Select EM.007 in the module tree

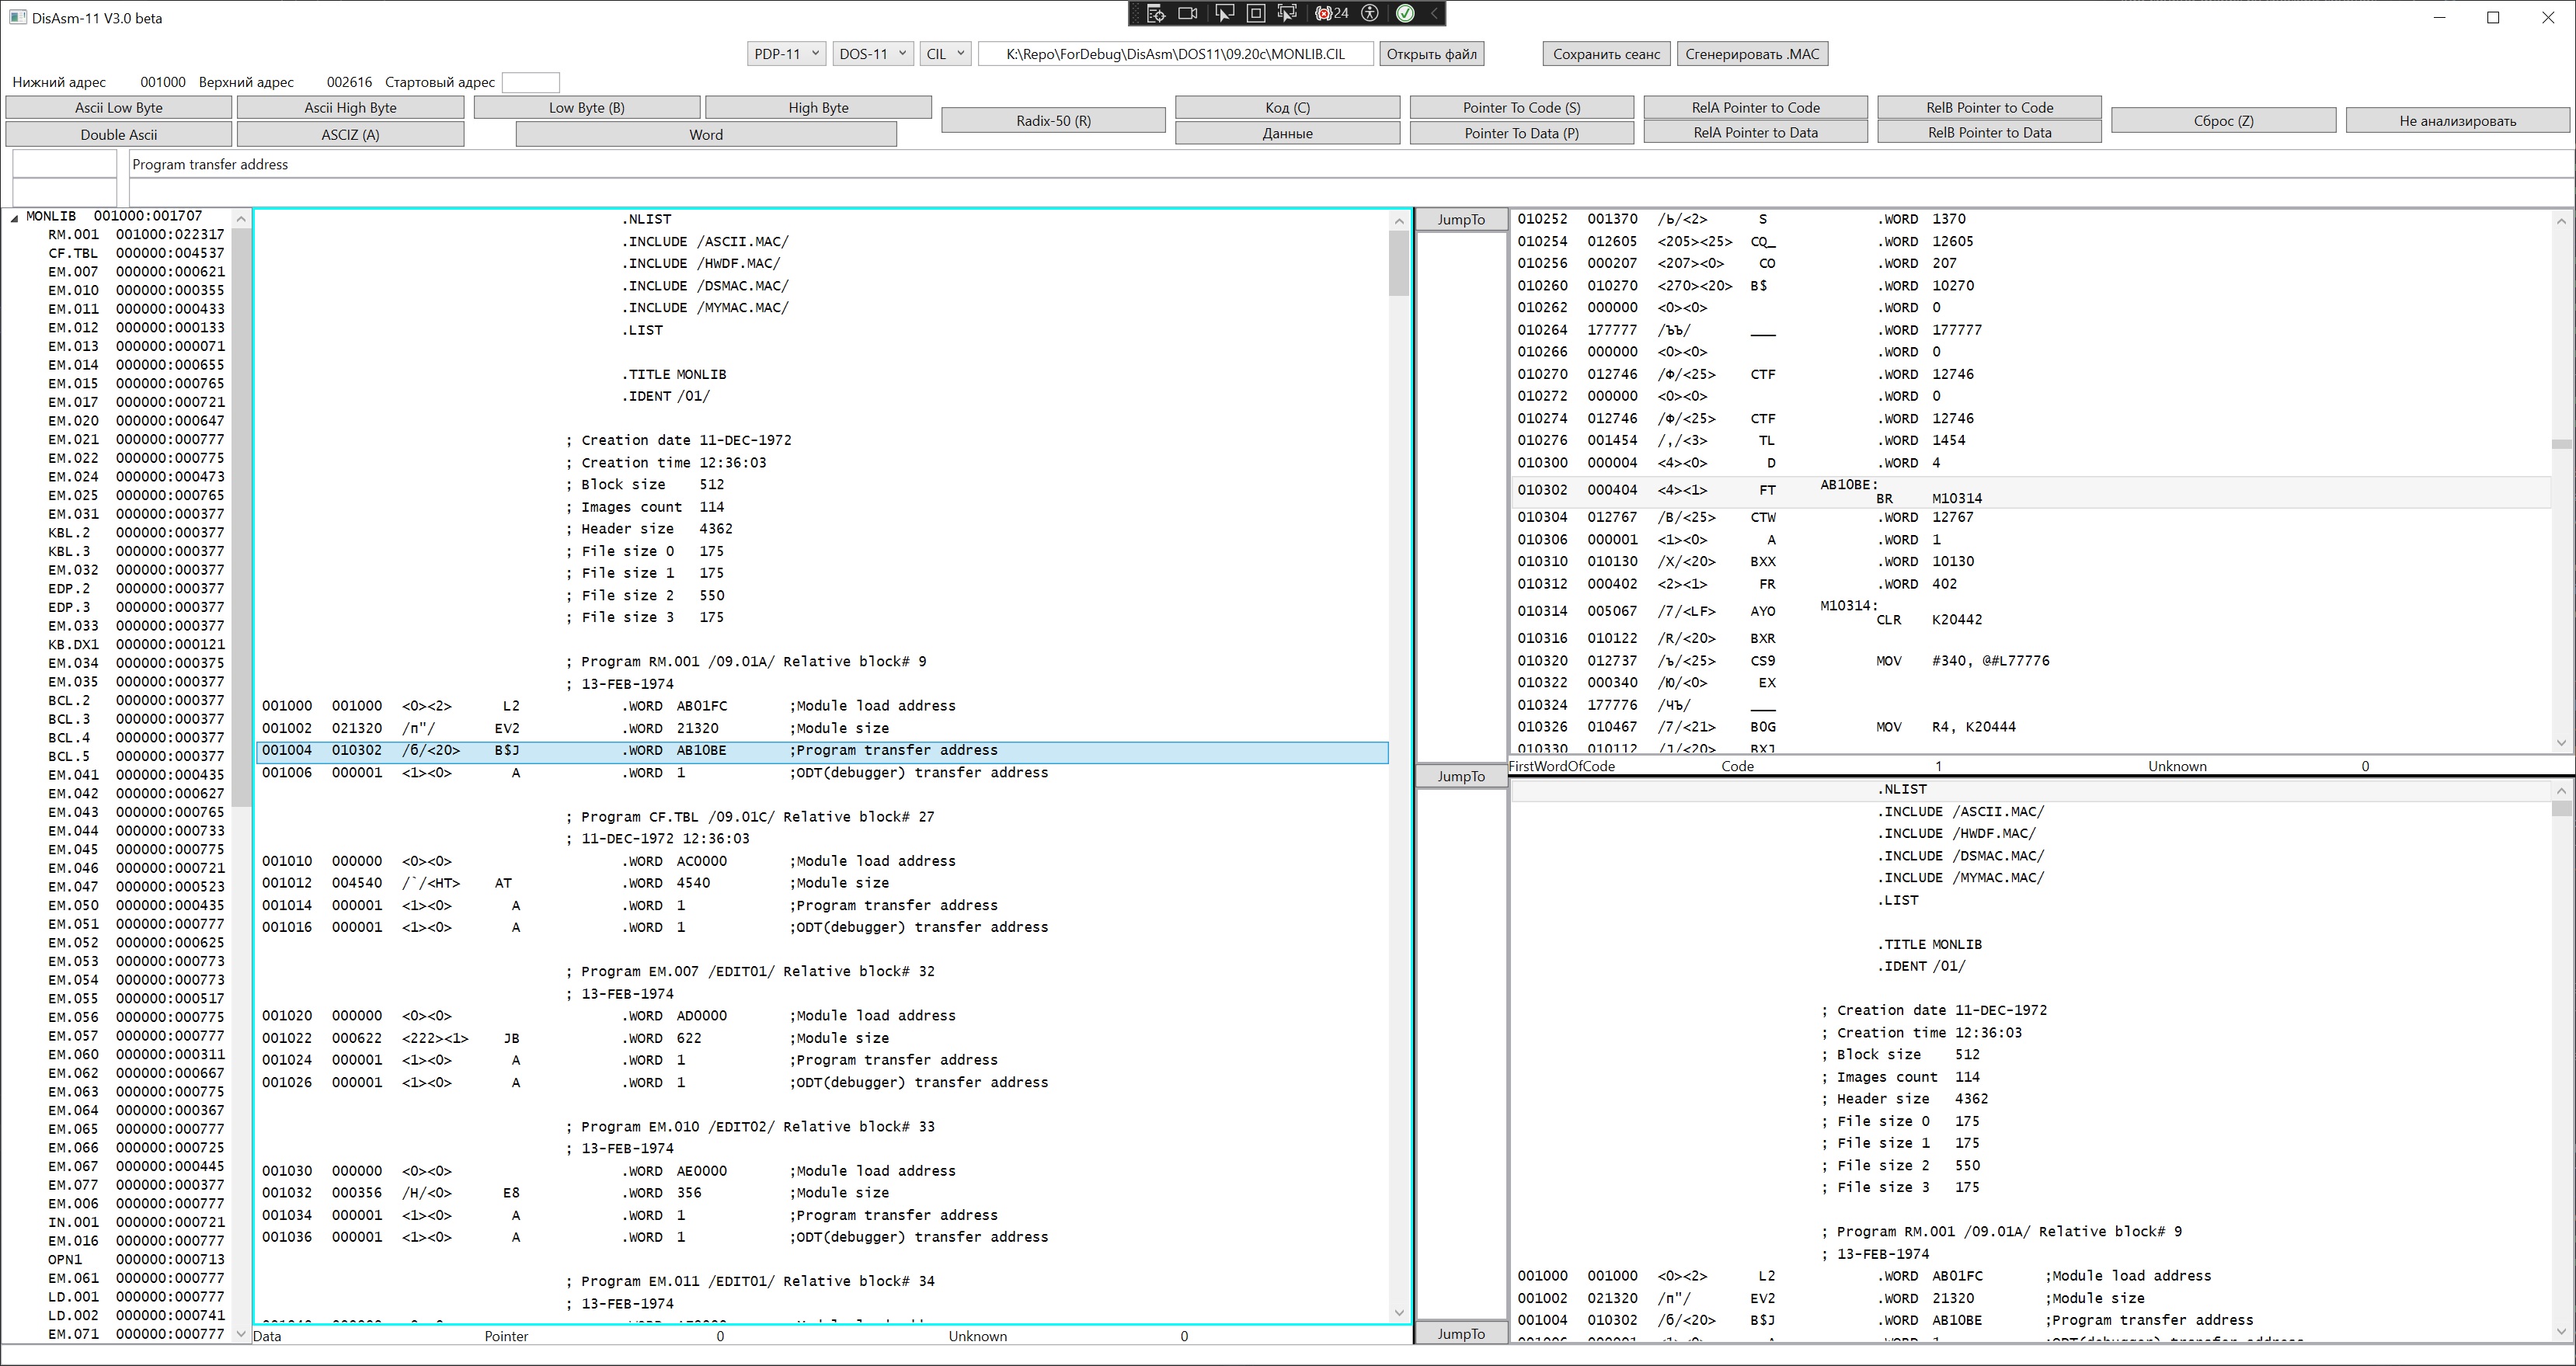coord(73,272)
